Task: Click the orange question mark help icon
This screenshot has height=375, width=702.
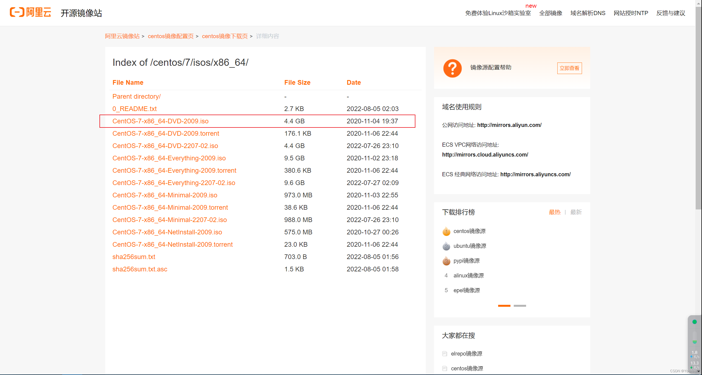Action: 452,68
